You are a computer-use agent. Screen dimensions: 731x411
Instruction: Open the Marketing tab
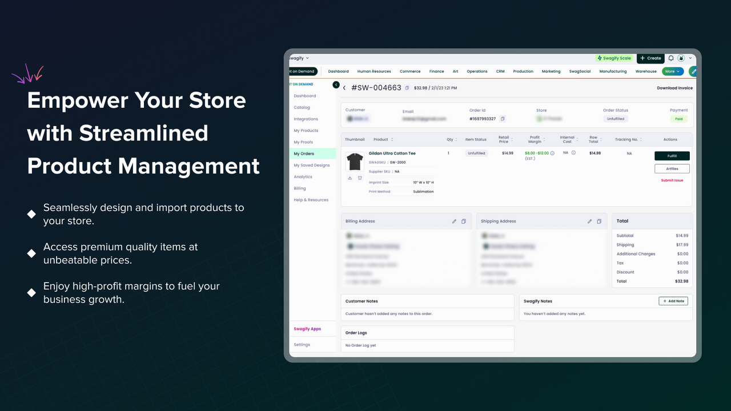pyautogui.click(x=551, y=71)
